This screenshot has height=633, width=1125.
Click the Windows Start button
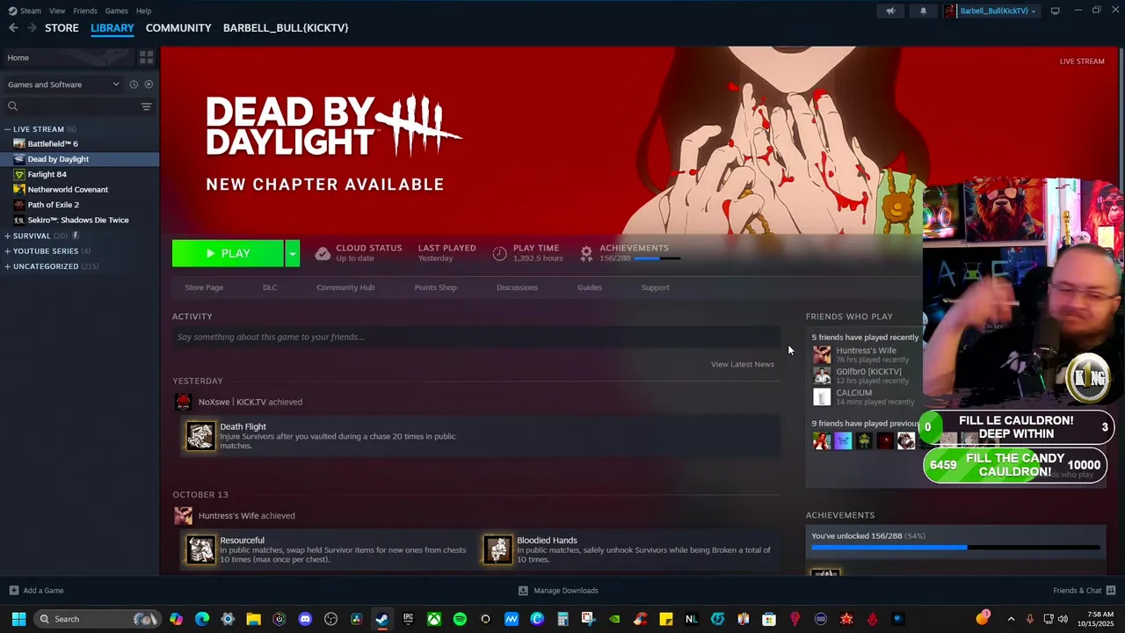tap(18, 619)
